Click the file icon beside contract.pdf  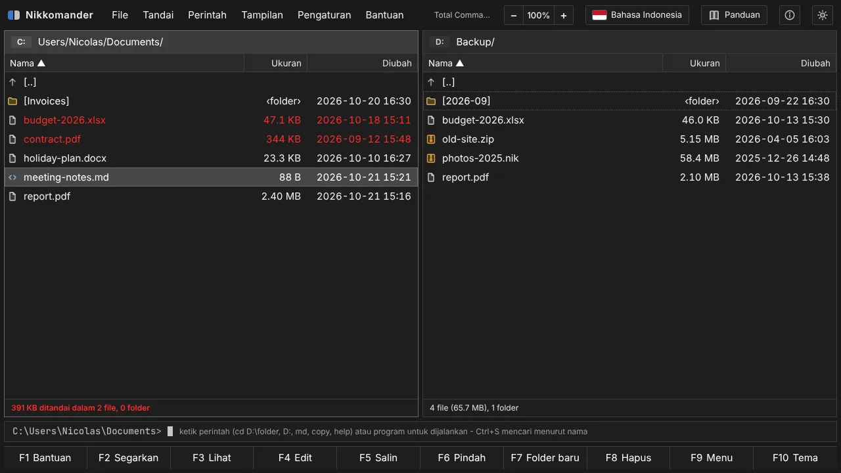point(12,139)
